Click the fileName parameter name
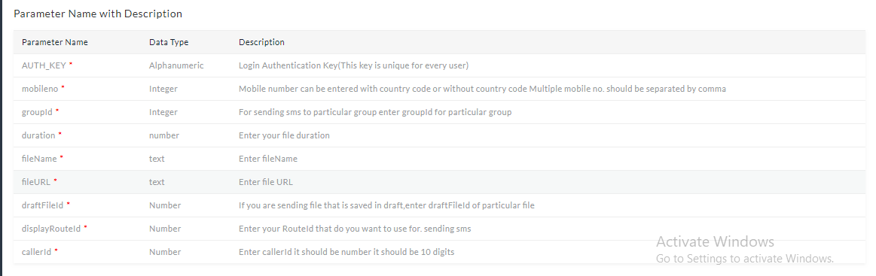The image size is (876, 276). 39,159
